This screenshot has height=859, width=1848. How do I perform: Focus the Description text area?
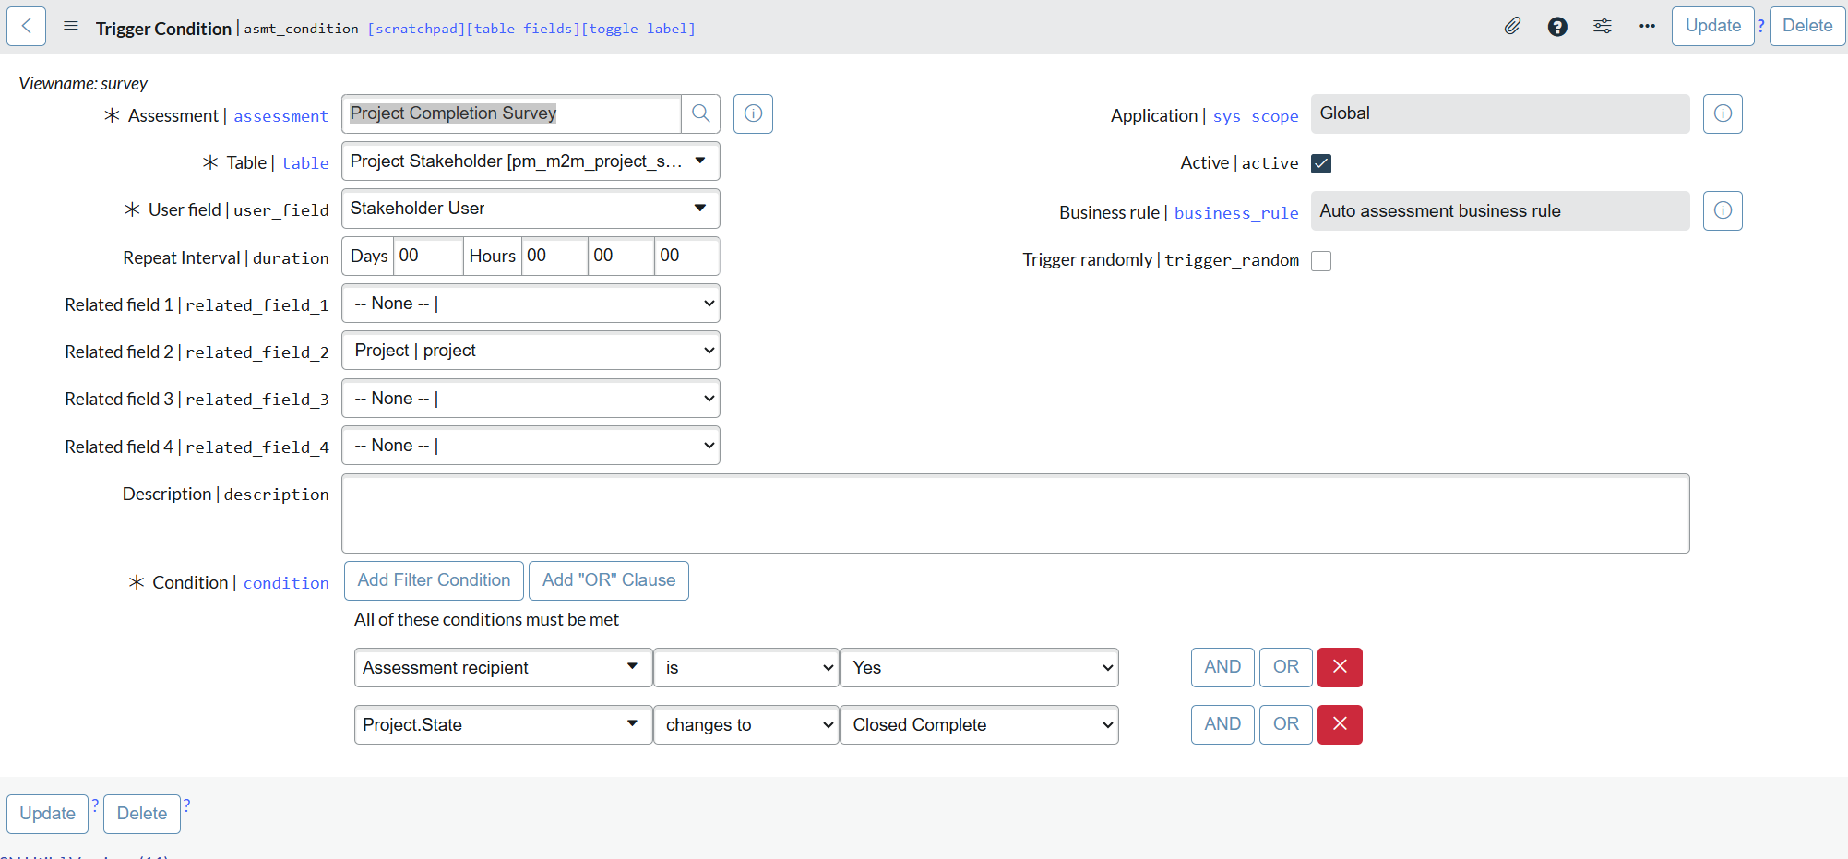tap(1015, 514)
